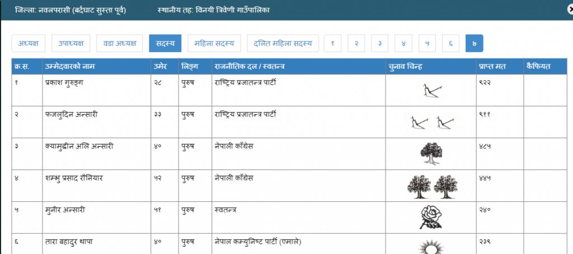Open the उपाध्यक्ष tab
This screenshot has width=573, height=254.
(71, 43)
